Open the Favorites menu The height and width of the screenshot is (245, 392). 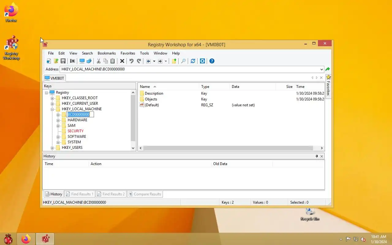pyautogui.click(x=128, y=53)
